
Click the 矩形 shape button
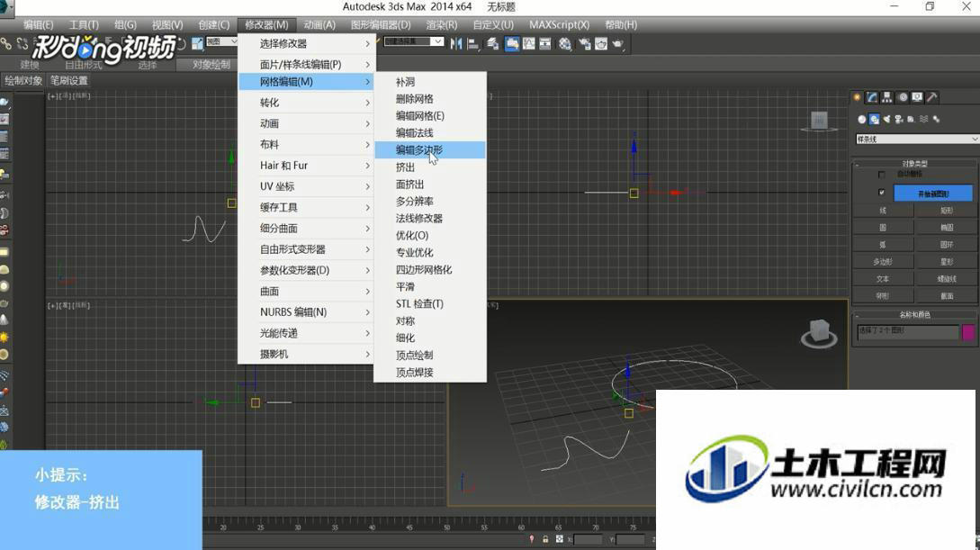[947, 211]
